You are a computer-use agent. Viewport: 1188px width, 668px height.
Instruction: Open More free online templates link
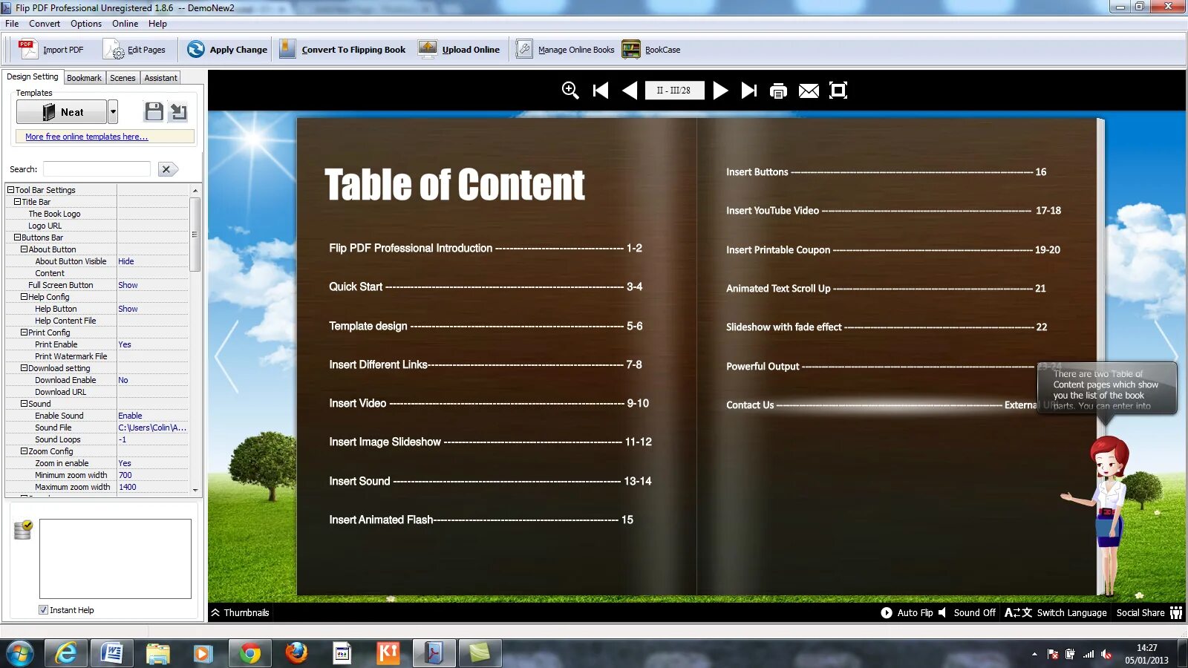[x=85, y=137]
